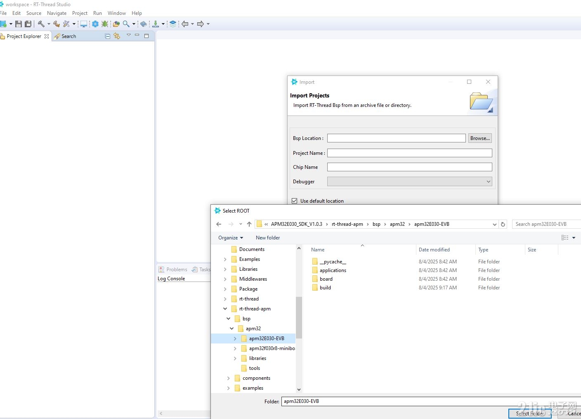The height and width of the screenshot is (419, 581).
Task: Switch to the Problems tab
Action: point(173,270)
